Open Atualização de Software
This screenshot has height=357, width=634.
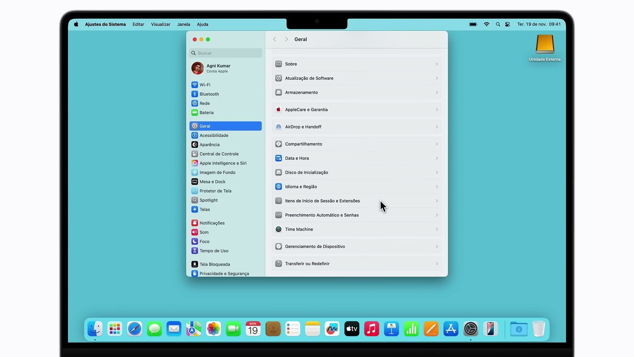[357, 78]
